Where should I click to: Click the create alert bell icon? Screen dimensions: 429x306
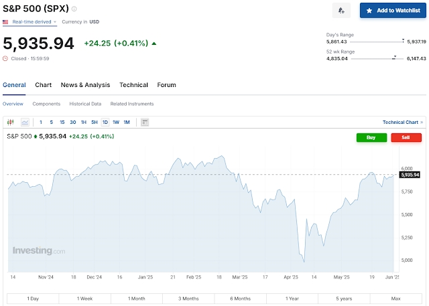click(x=341, y=11)
